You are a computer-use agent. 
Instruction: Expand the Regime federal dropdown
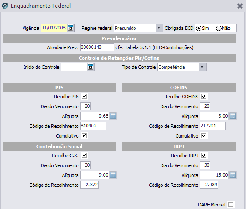click(159, 28)
